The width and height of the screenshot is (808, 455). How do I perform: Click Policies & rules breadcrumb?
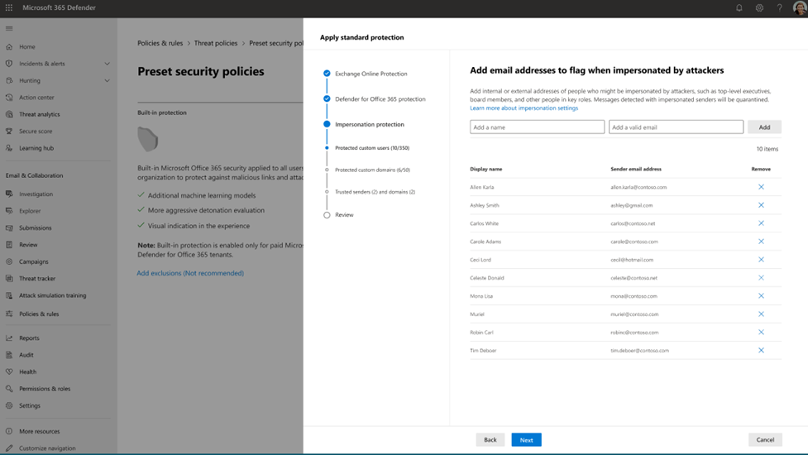[x=160, y=43]
